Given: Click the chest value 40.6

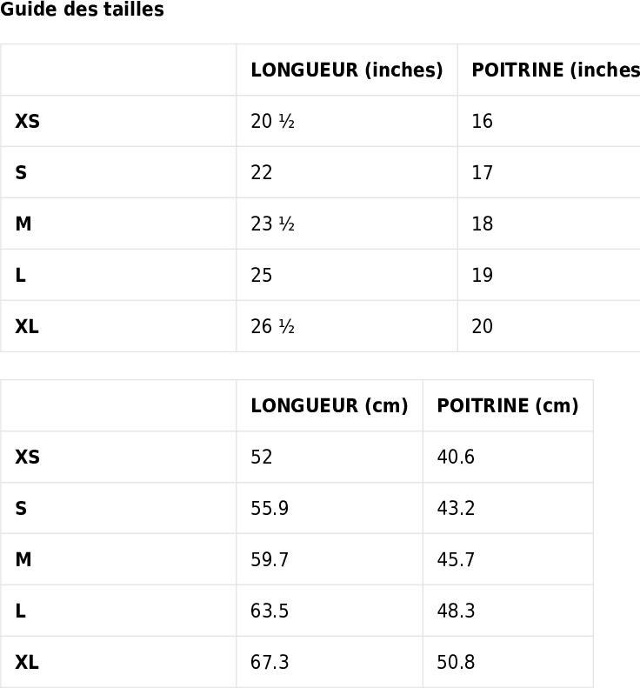Looking at the screenshot, I should pos(456,457).
